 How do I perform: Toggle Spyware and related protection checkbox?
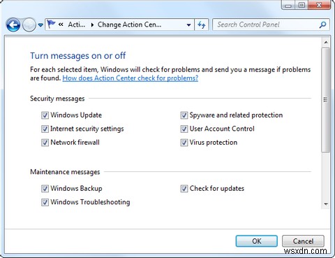point(184,115)
